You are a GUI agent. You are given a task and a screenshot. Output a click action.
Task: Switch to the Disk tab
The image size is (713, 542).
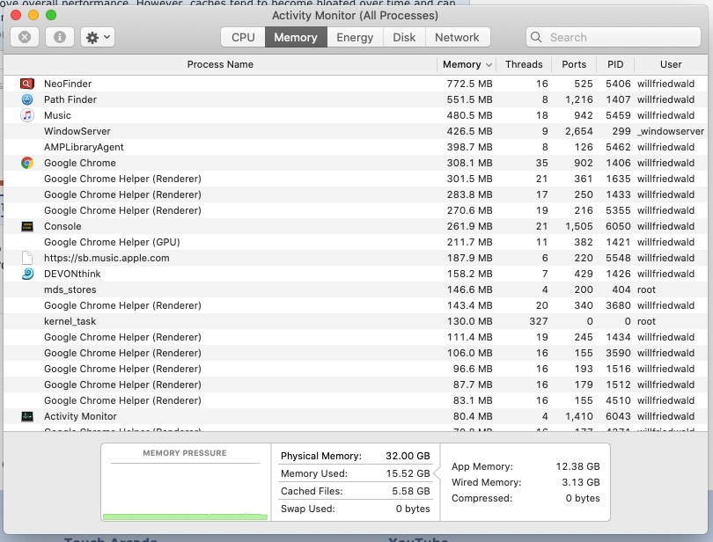click(x=404, y=37)
